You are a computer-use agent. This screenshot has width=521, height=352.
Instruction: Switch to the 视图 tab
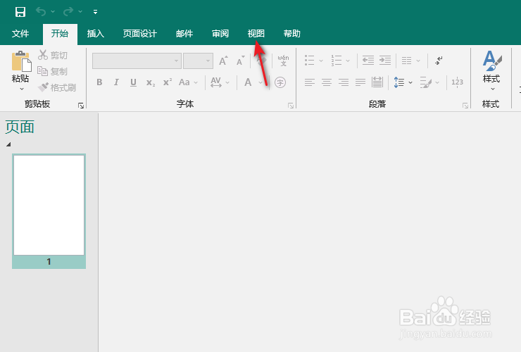256,34
